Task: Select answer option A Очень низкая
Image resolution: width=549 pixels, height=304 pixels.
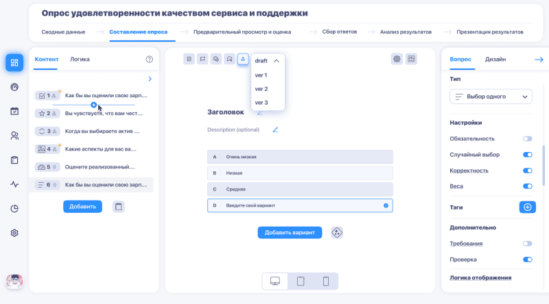Action: click(x=300, y=157)
